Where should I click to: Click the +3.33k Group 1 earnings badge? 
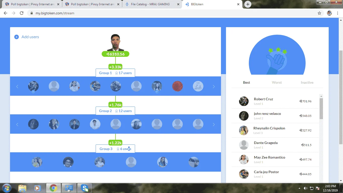[116, 67]
